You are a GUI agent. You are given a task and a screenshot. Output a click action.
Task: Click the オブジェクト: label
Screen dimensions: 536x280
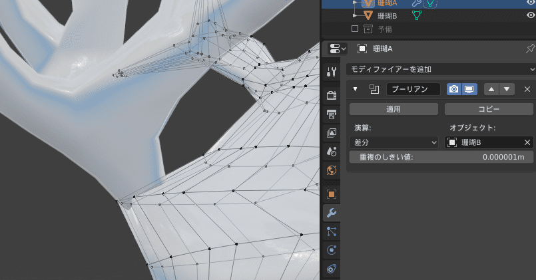pyautogui.click(x=473, y=128)
